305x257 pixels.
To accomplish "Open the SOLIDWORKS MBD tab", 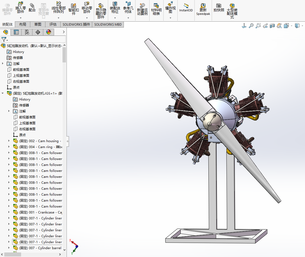I will [108, 24].
